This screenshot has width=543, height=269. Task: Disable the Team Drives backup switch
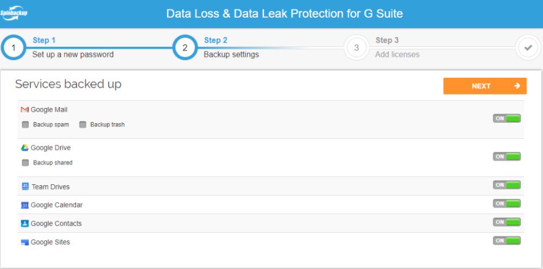(x=507, y=185)
